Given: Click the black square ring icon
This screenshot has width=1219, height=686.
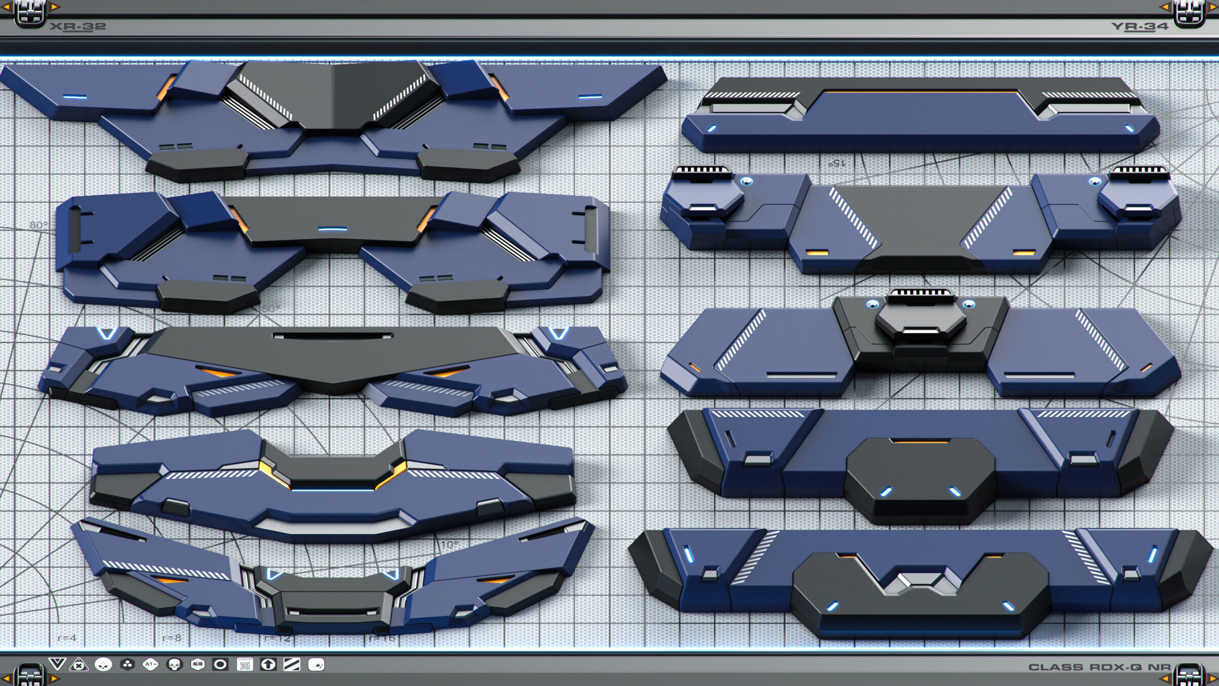Looking at the screenshot, I should point(221,665).
